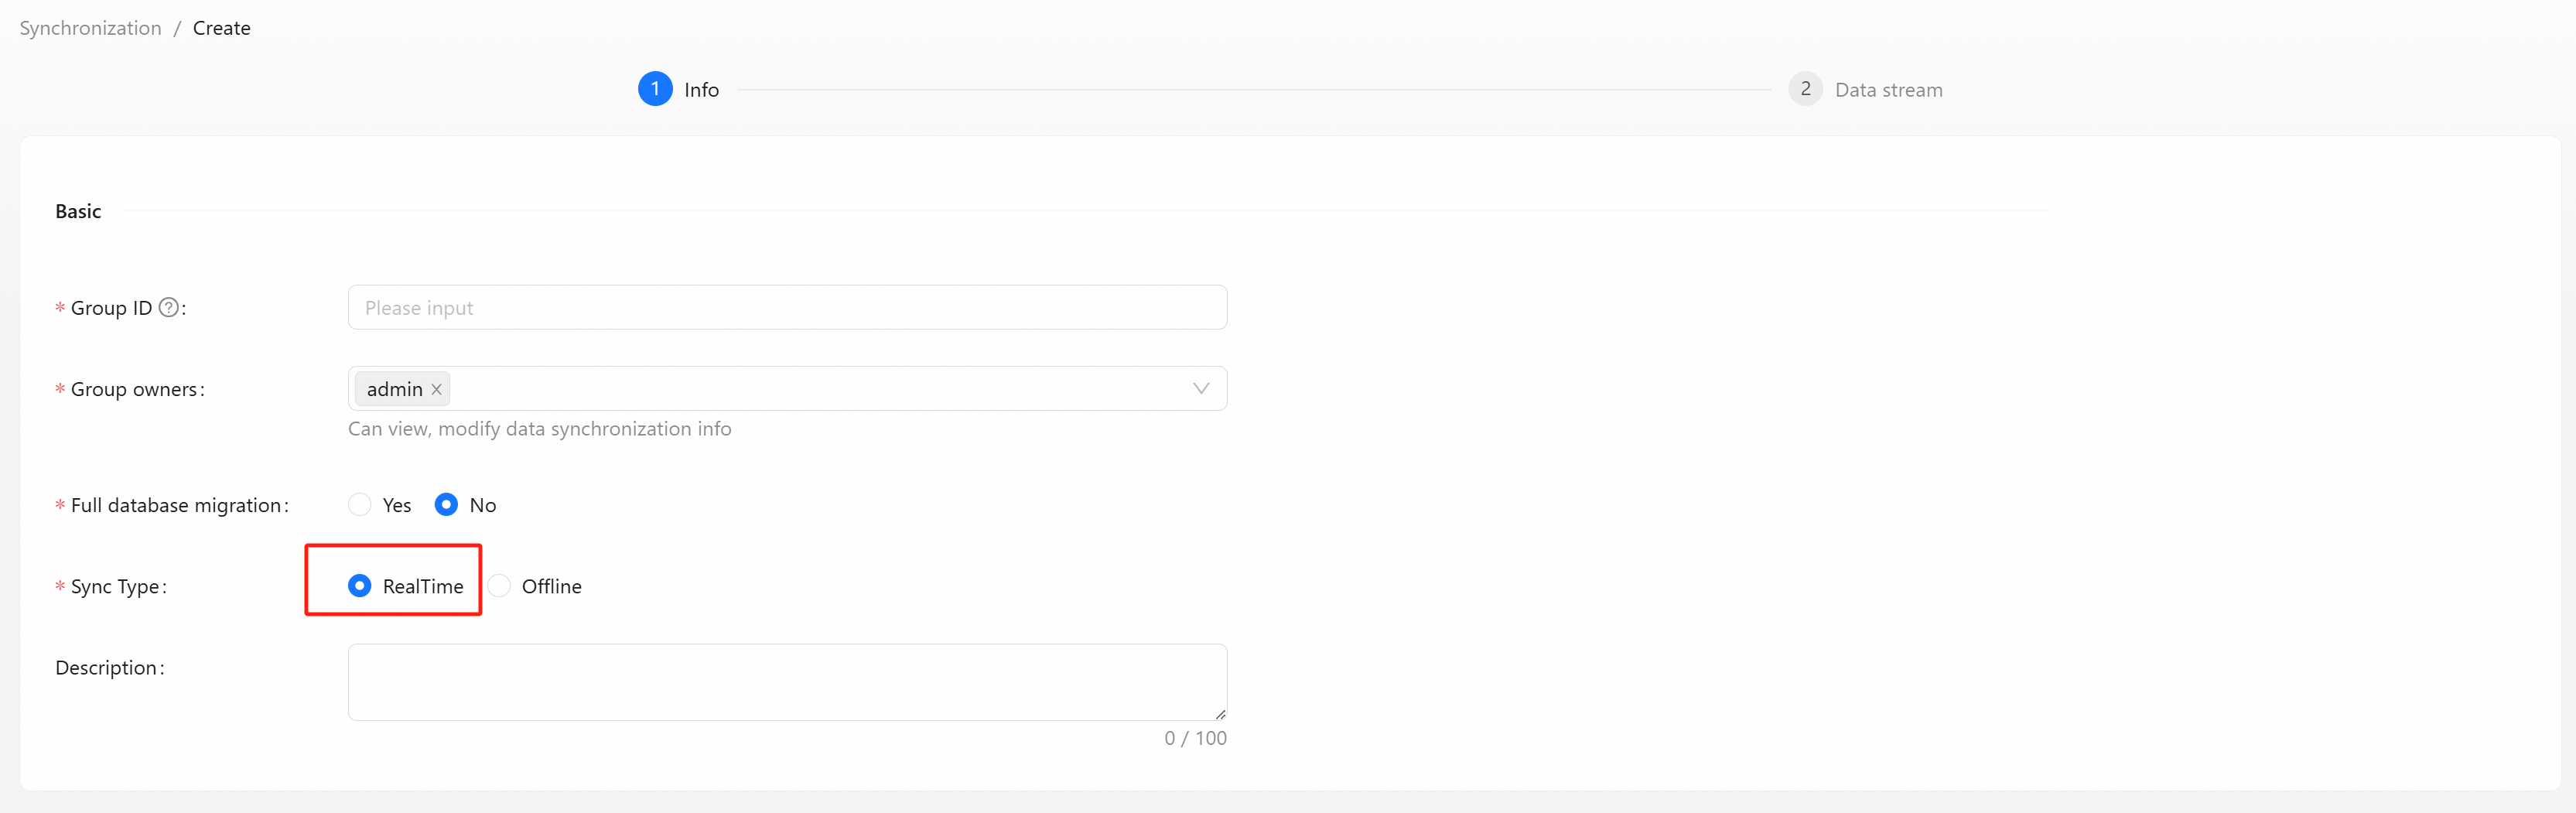
Task: Click the Basic section heading
Action: pyautogui.click(x=78, y=211)
